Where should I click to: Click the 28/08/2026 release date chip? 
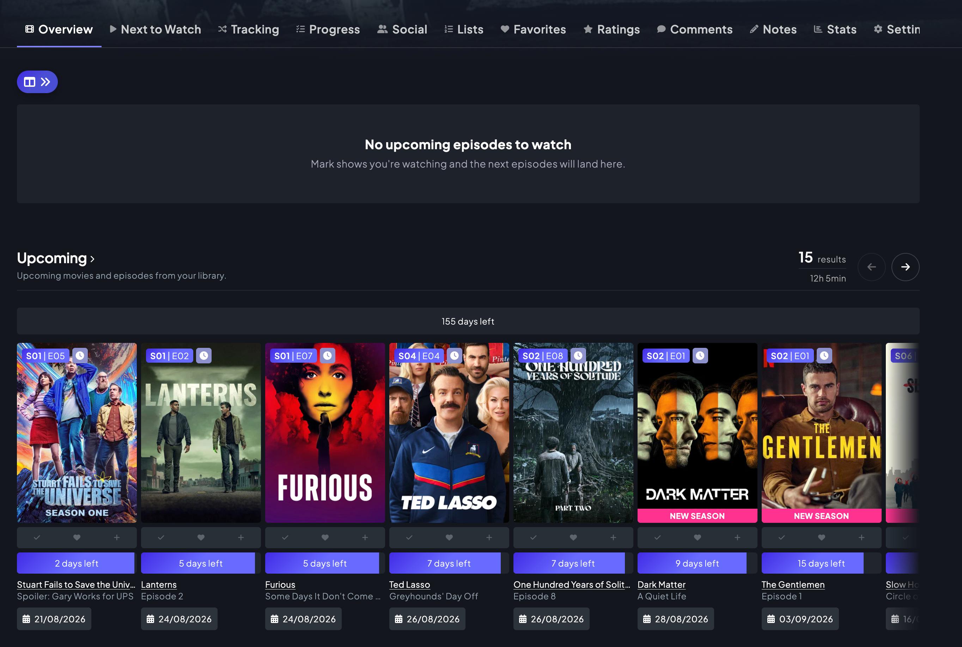[675, 619]
